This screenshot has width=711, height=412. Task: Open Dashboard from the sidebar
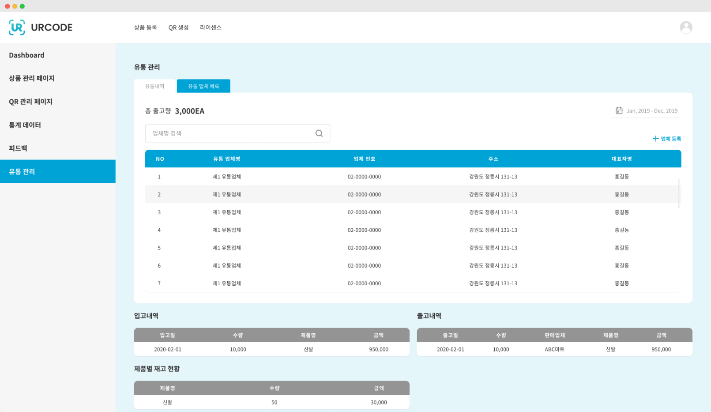[26, 55]
